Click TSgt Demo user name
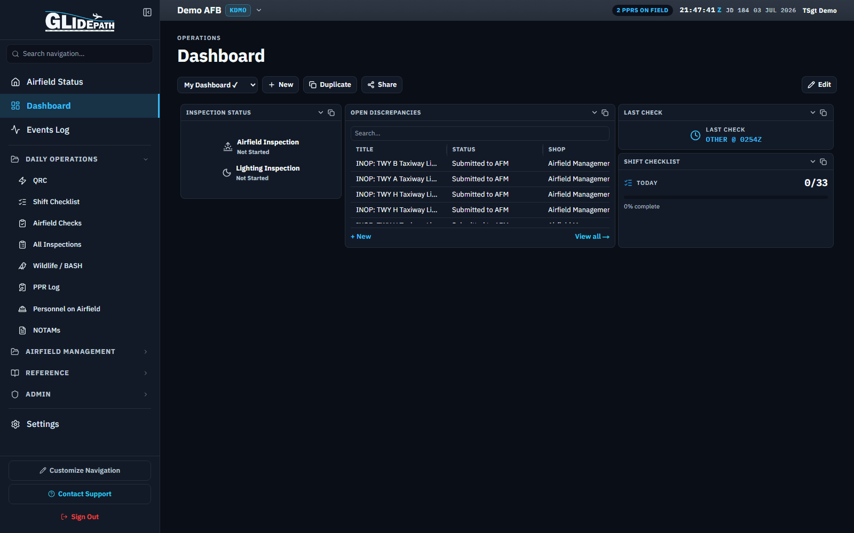Image resolution: width=854 pixels, height=533 pixels. (x=819, y=11)
